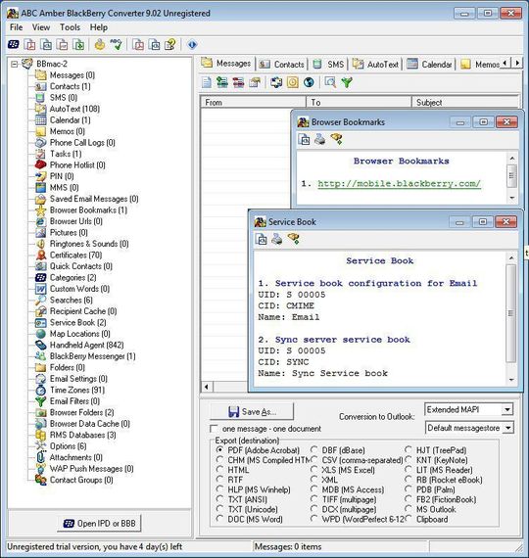The width and height of the screenshot is (529, 558).
Task: Select Clipboard export destination
Action: [409, 519]
